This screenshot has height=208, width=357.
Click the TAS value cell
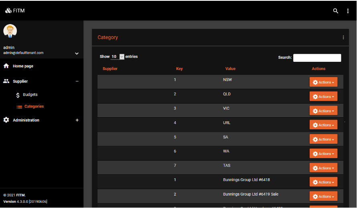click(227, 165)
